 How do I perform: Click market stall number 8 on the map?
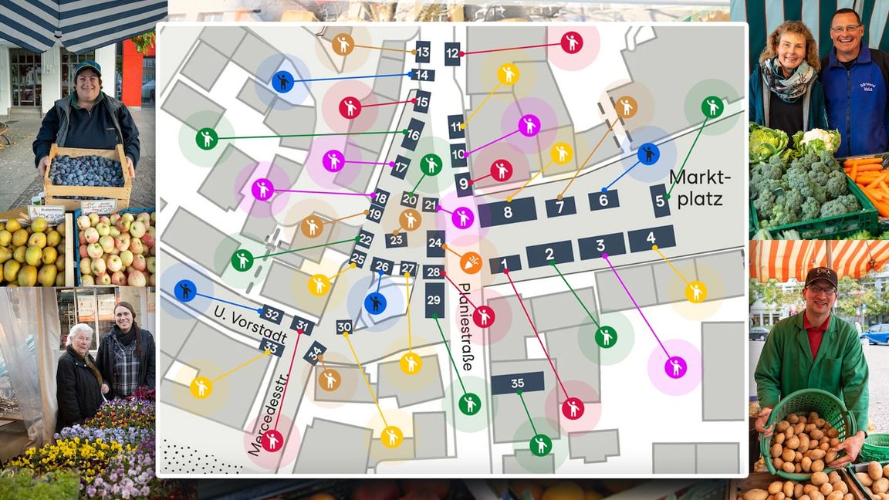(507, 212)
